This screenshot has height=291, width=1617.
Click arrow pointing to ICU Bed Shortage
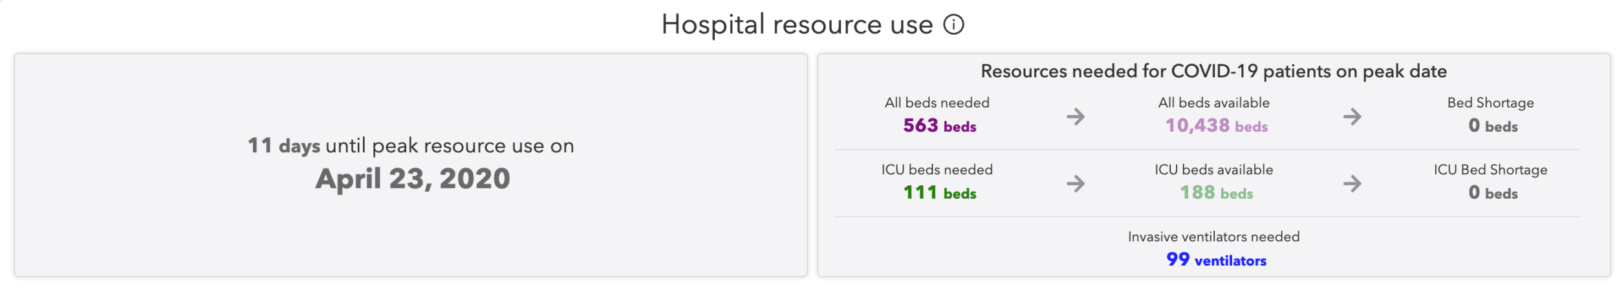1352,184
